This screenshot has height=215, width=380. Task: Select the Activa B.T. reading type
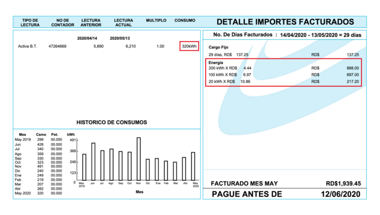29,46
